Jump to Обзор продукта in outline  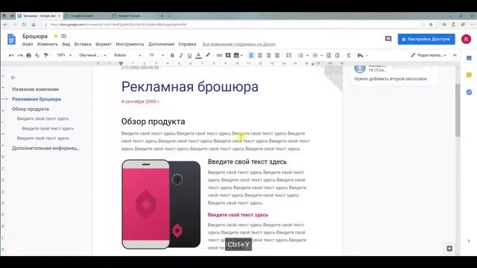31,109
